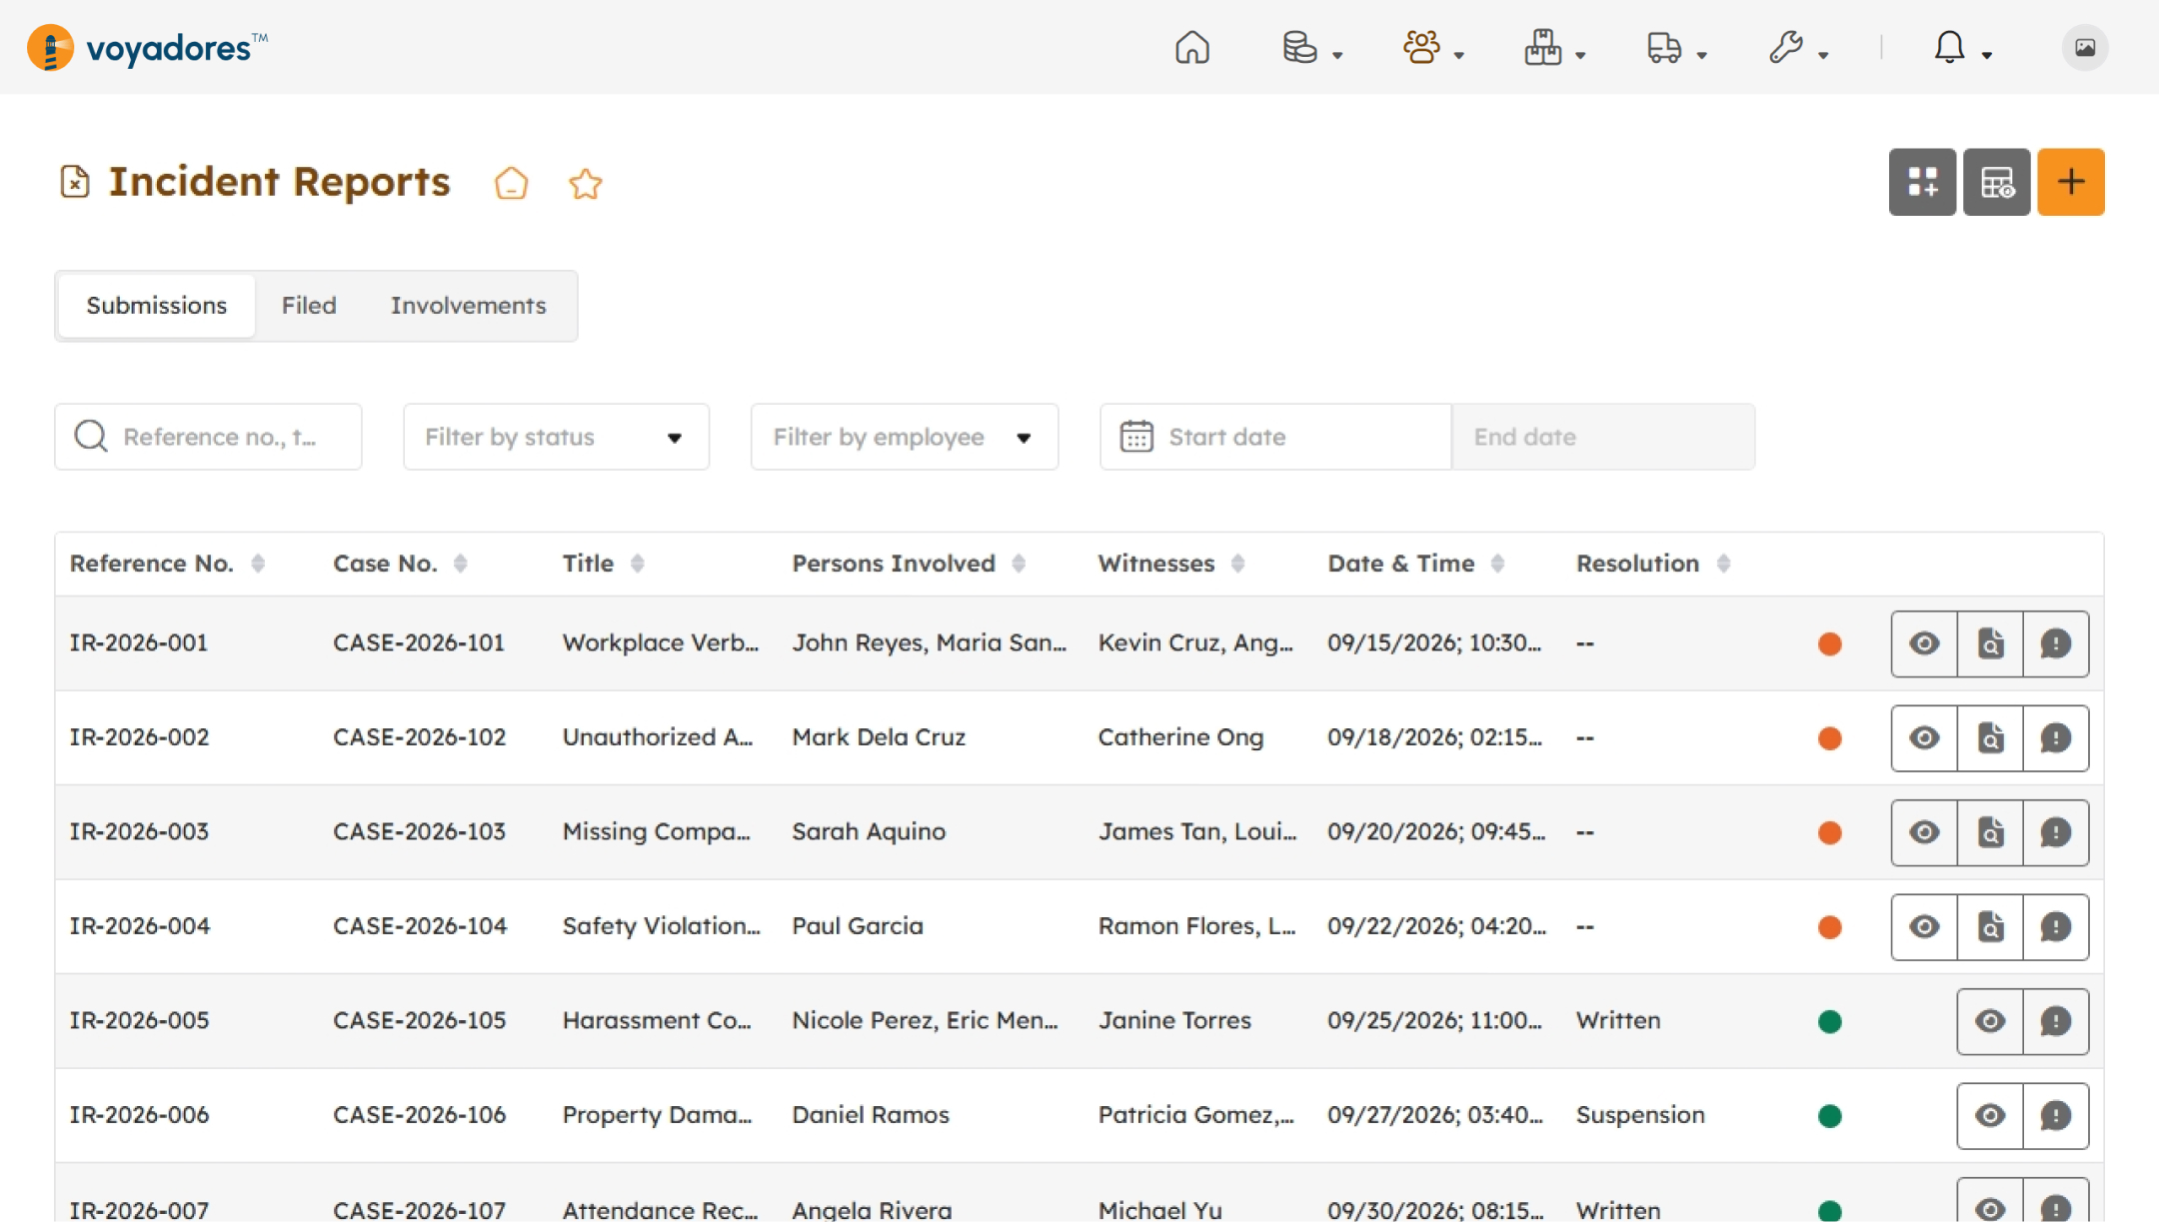
Task: Add a new incident report
Action: (2071, 182)
